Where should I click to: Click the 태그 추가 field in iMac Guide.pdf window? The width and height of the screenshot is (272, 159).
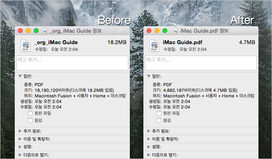[x=201, y=63]
